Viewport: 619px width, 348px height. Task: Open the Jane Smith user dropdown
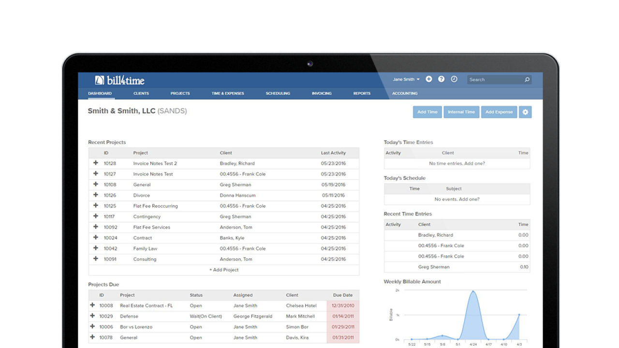[x=406, y=80]
